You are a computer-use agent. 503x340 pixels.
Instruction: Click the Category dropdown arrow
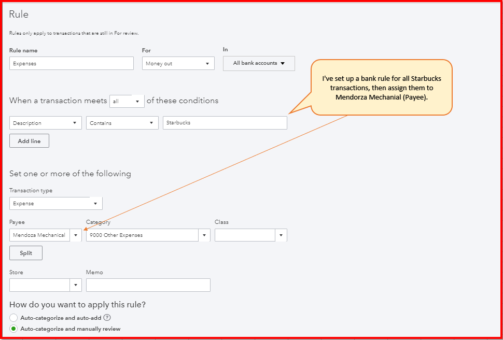[204, 235]
